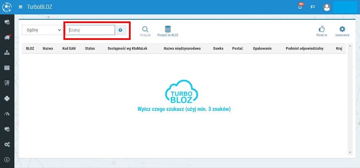
Task: Open the hamburger menu next to TurboBLOZ
Action: pyautogui.click(x=21, y=7)
